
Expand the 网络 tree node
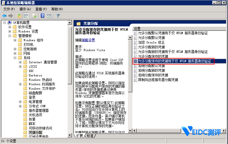(15, 53)
